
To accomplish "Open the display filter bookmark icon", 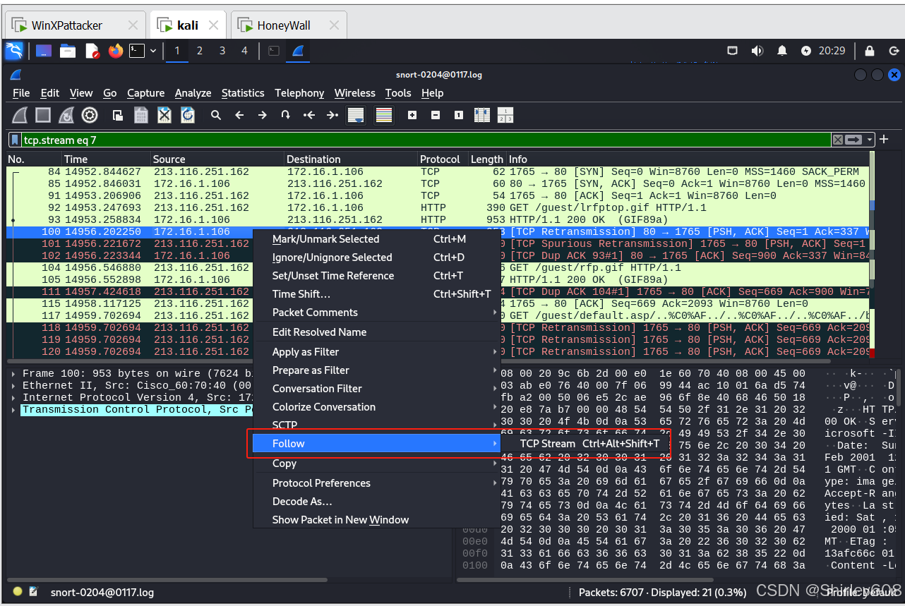I will point(15,140).
